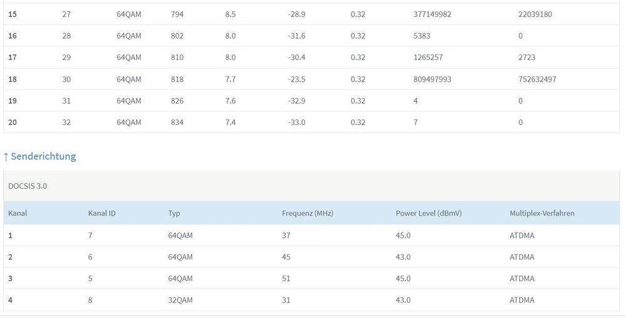The width and height of the screenshot is (625, 318).
Task: Click upstream frequency value 51
Action: pyautogui.click(x=286, y=278)
